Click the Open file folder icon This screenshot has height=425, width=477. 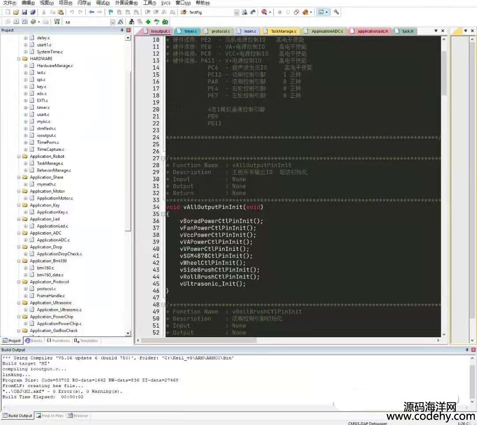16,12
